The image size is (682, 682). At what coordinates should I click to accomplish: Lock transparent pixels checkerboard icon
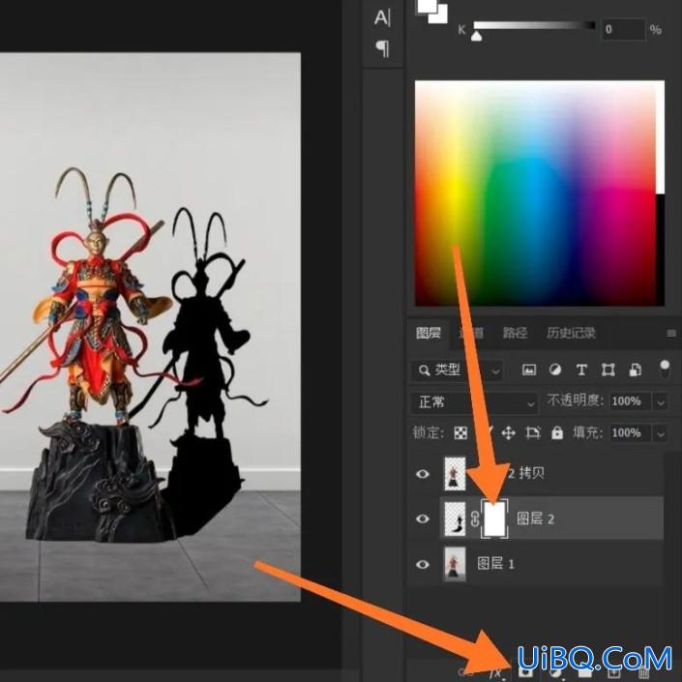coord(460,432)
